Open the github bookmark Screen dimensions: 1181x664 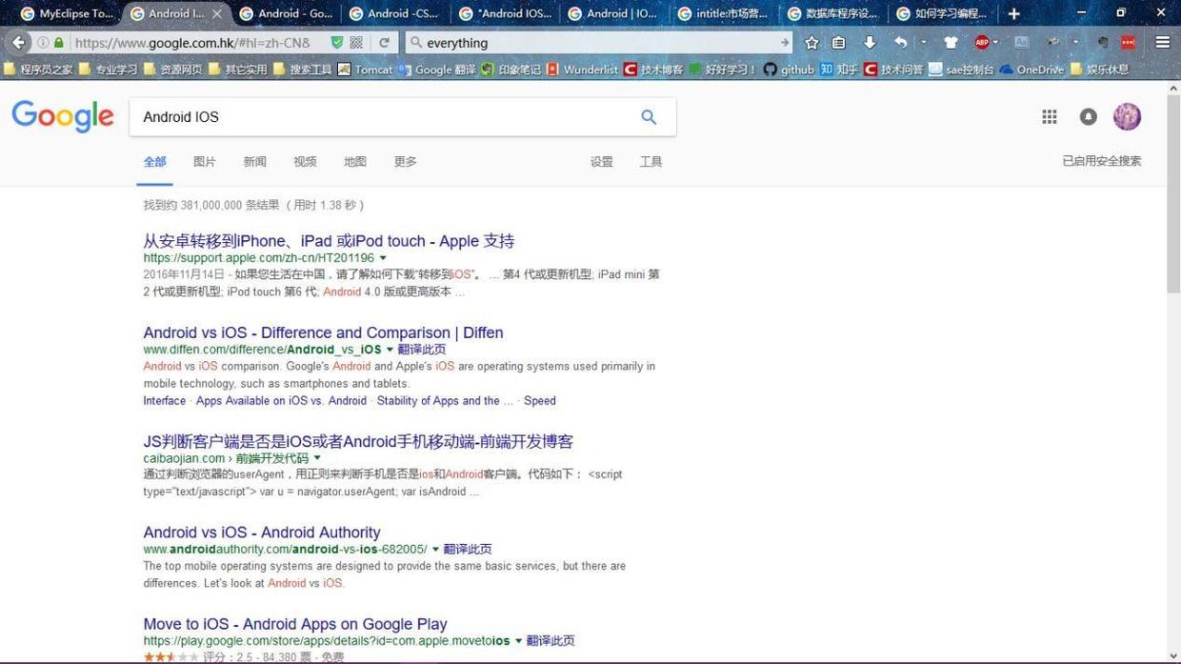788,69
